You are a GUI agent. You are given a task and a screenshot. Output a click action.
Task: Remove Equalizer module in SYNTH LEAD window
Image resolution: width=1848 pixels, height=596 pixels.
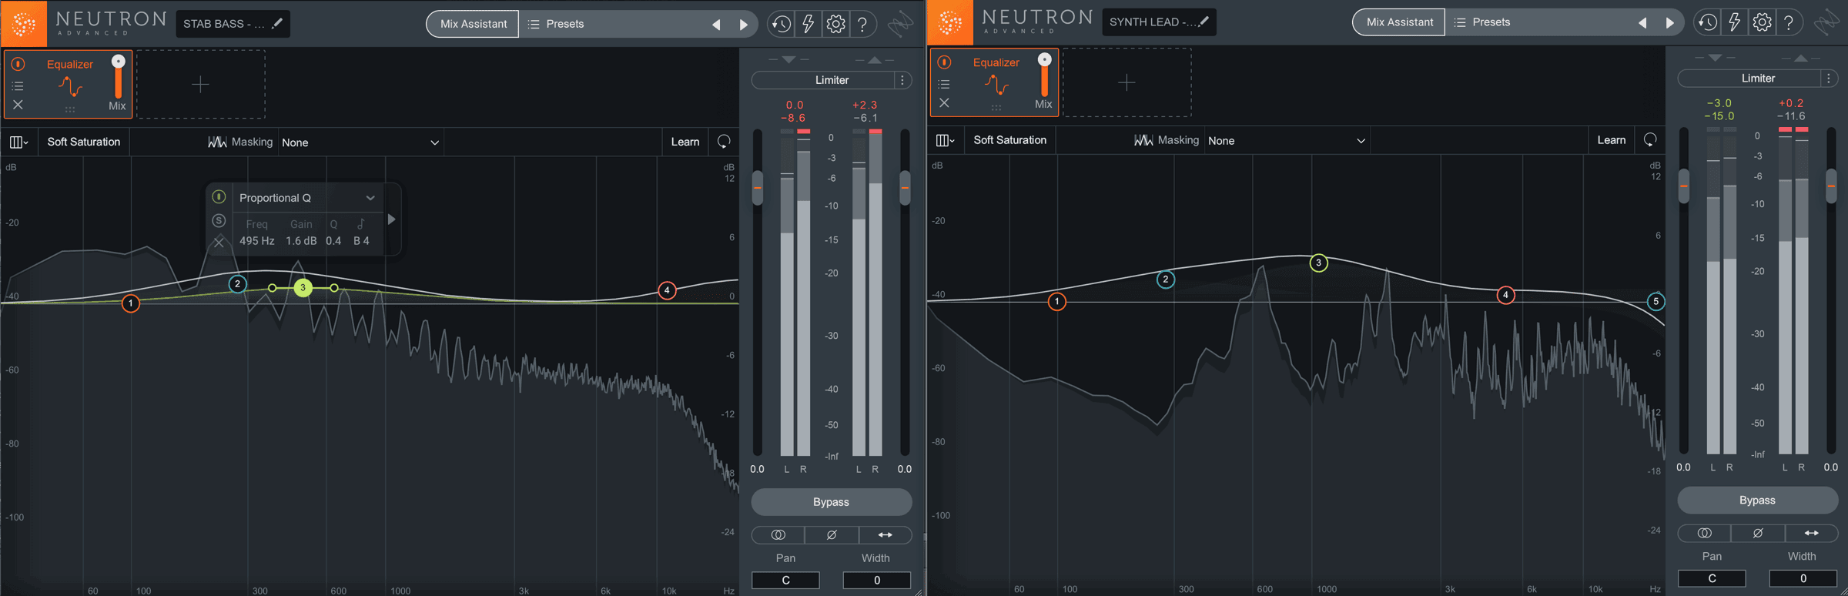(x=945, y=103)
